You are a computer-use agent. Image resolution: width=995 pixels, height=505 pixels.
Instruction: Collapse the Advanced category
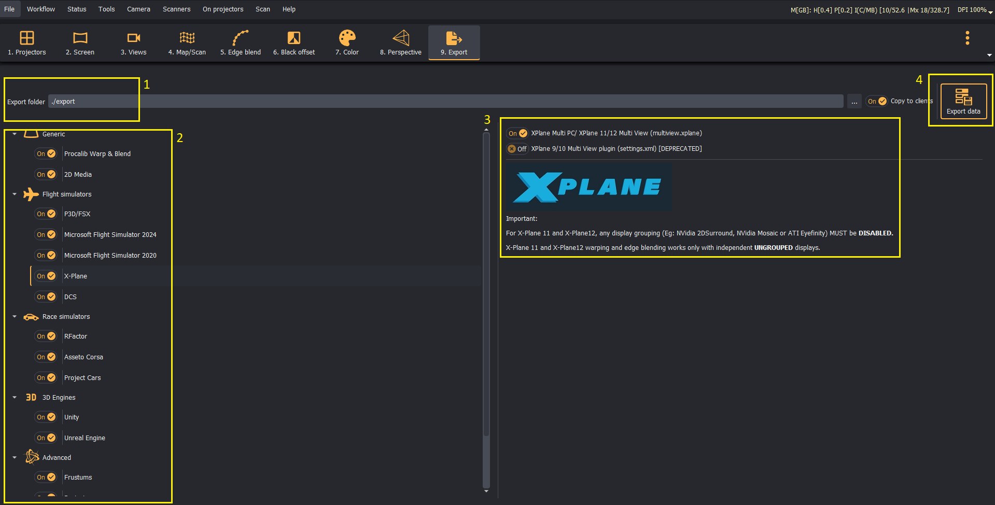(x=15, y=458)
